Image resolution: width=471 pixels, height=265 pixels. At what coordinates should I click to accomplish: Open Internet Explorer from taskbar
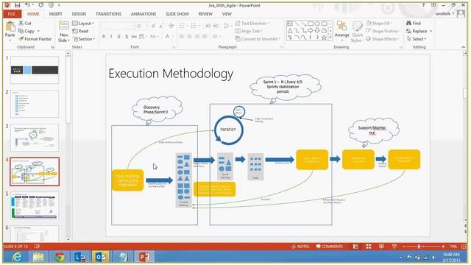click(x=17, y=257)
